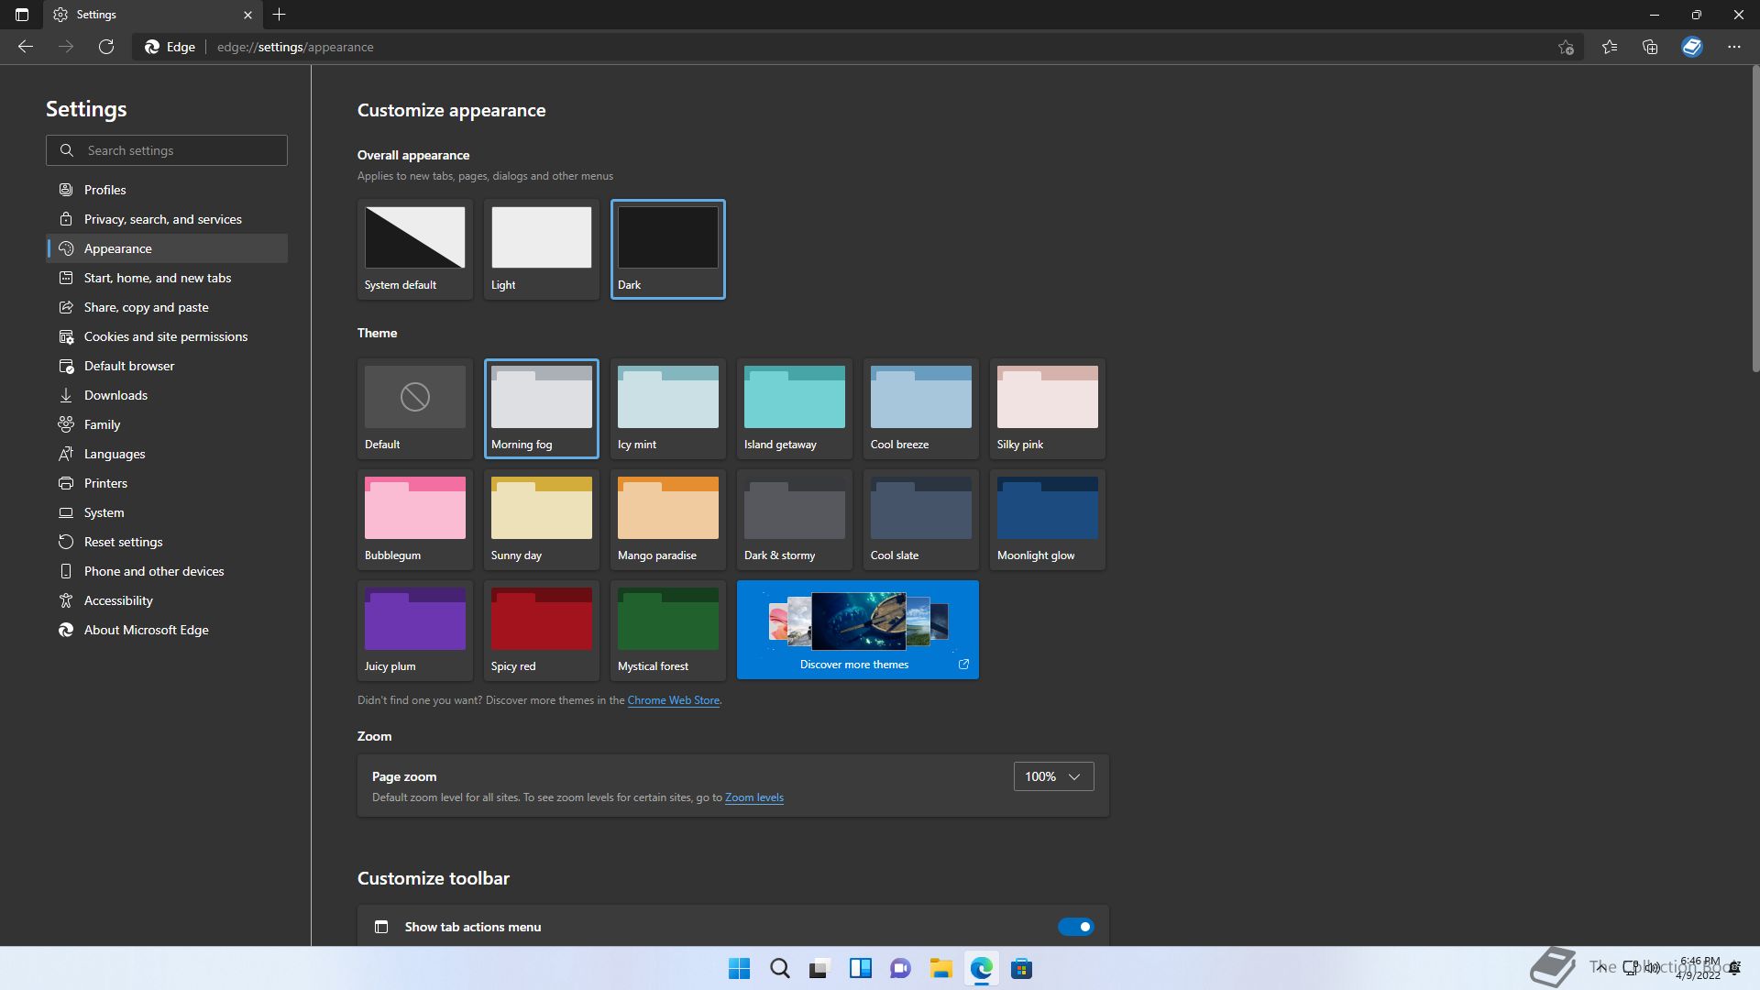
Task: Open the tab actions menu icon
Action: [22, 15]
